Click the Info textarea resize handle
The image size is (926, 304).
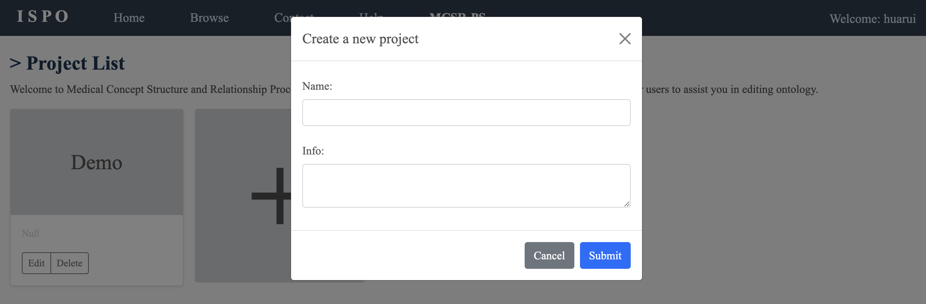click(x=626, y=204)
